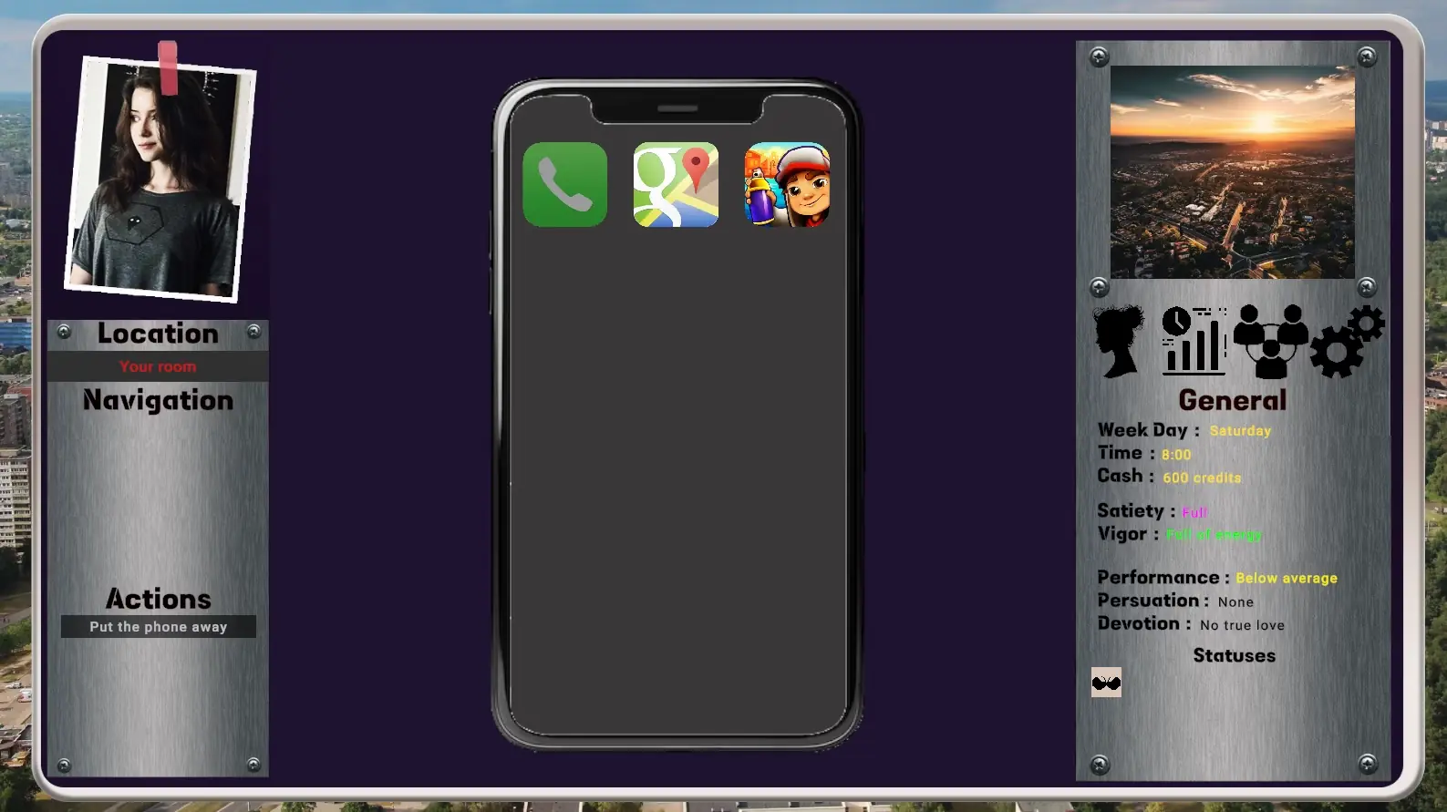Open the stats bar chart icon
Image resolution: width=1447 pixels, height=812 pixels.
[1194, 341]
